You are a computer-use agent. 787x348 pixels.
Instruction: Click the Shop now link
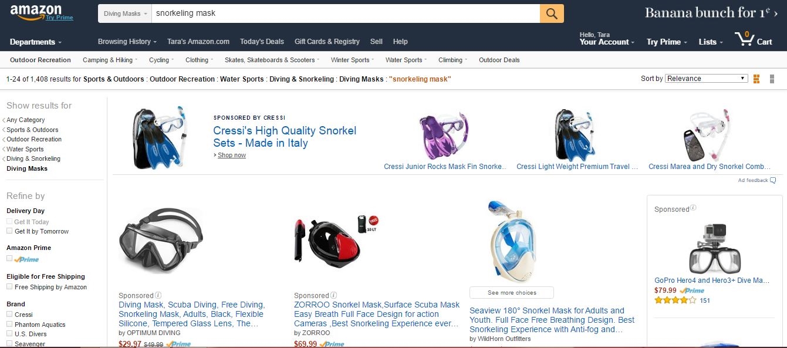tap(231, 155)
